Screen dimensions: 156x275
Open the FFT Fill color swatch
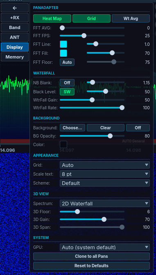pyautogui.click(x=63, y=53)
